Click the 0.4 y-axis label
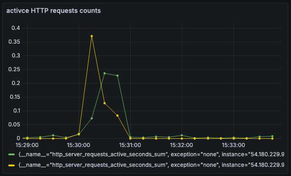Image resolution: width=291 pixels, height=176 pixels. point(16,28)
